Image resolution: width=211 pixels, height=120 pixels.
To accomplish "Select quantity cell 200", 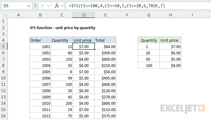I will 62,103.
